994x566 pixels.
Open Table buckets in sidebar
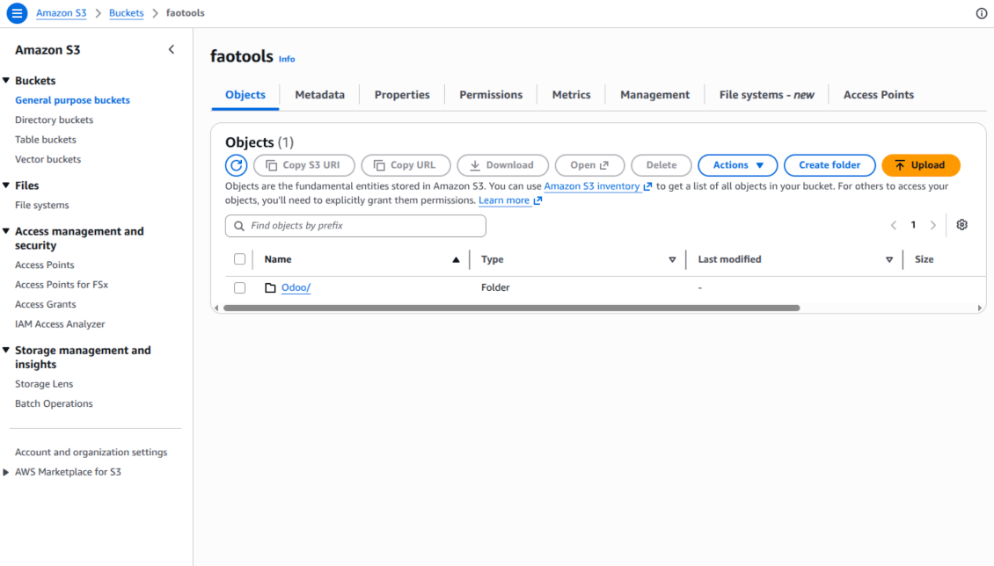point(46,139)
